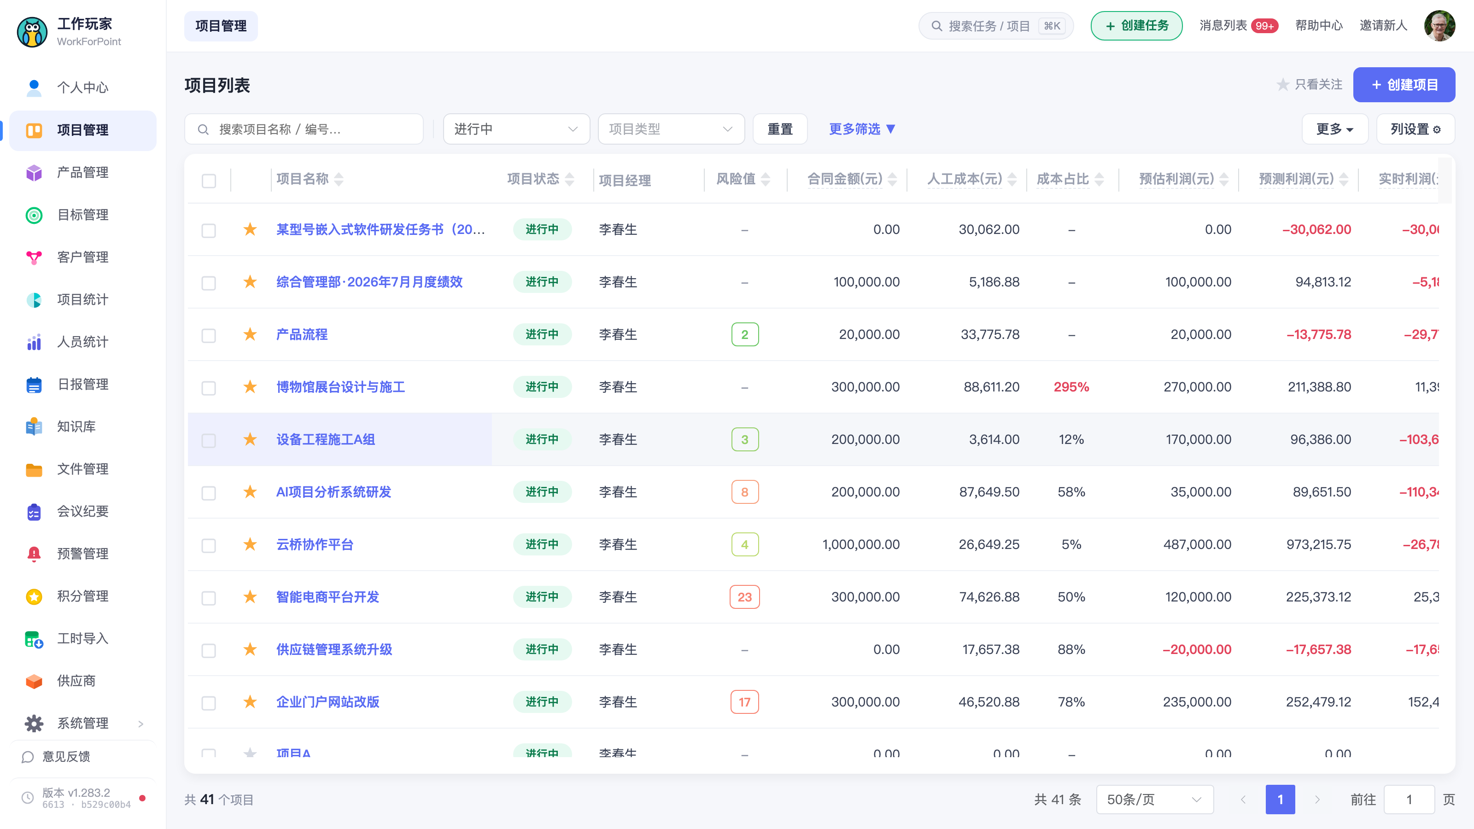The image size is (1474, 829).
Task: Open 项目统计 sidebar item
Action: pyautogui.click(x=82, y=299)
